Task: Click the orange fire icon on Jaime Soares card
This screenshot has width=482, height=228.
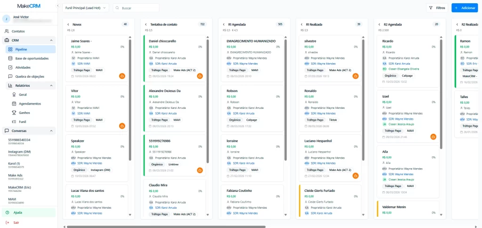Action: tap(122, 76)
